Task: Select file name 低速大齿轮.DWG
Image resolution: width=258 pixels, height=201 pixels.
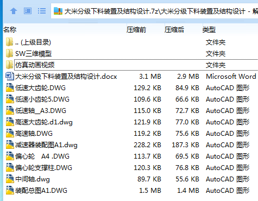Action: coord(40,88)
